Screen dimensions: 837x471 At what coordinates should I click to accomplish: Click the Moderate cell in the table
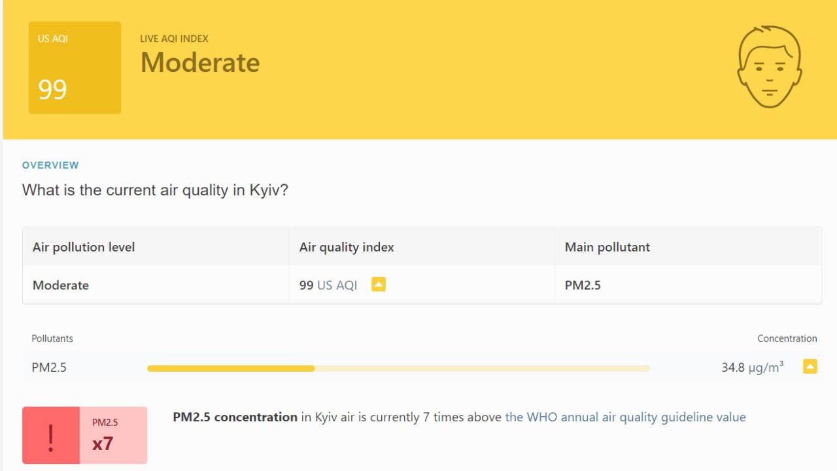pyautogui.click(x=61, y=285)
